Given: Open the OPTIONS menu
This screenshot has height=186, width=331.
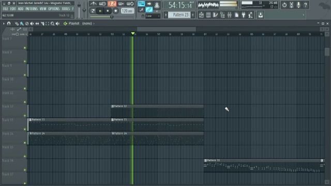Looking at the screenshot, I should [x=54, y=9].
